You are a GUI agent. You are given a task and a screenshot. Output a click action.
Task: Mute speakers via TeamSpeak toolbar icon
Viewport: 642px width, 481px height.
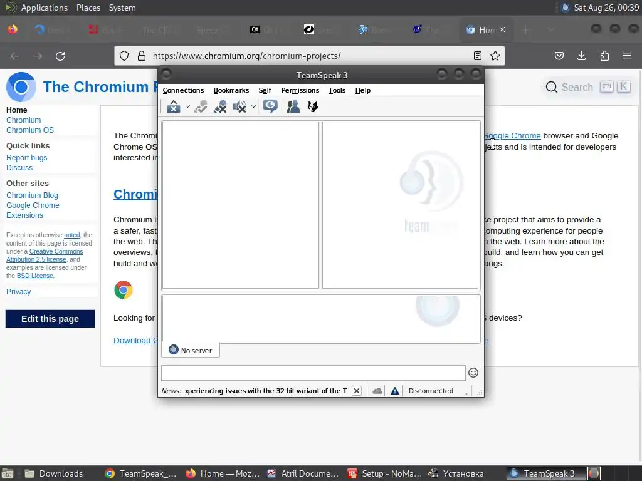[239, 106]
